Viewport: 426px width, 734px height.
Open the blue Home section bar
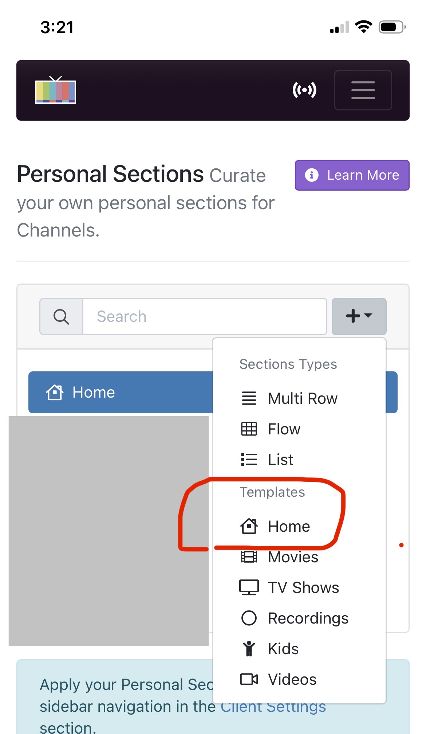coord(121,392)
